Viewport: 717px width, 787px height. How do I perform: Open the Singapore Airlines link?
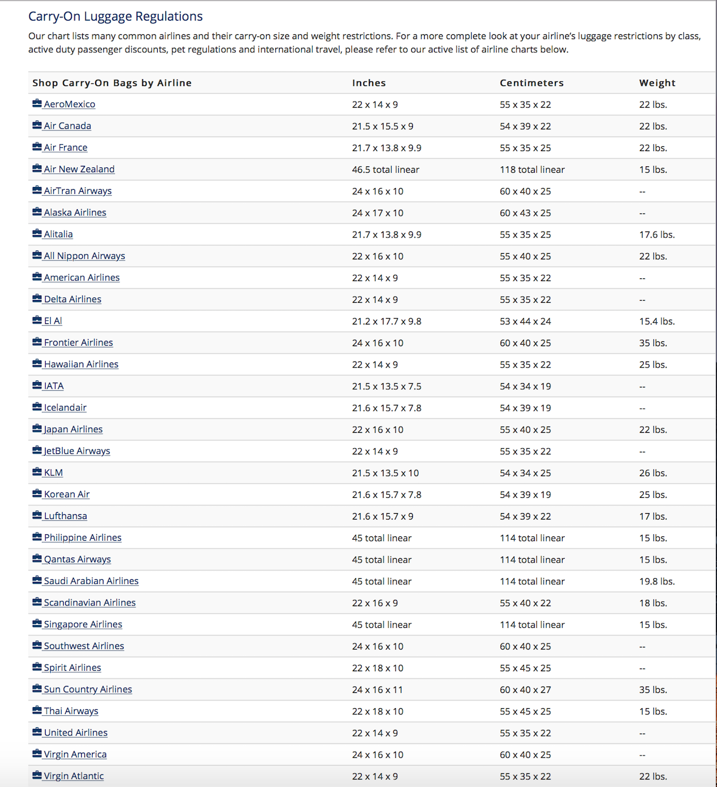(83, 624)
